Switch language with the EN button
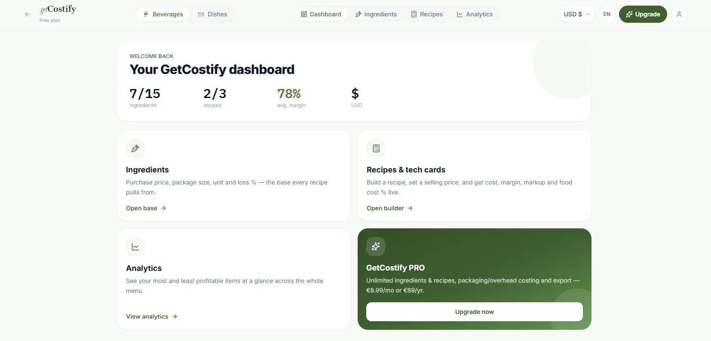Screen dimensions: 711x341 [607, 14]
